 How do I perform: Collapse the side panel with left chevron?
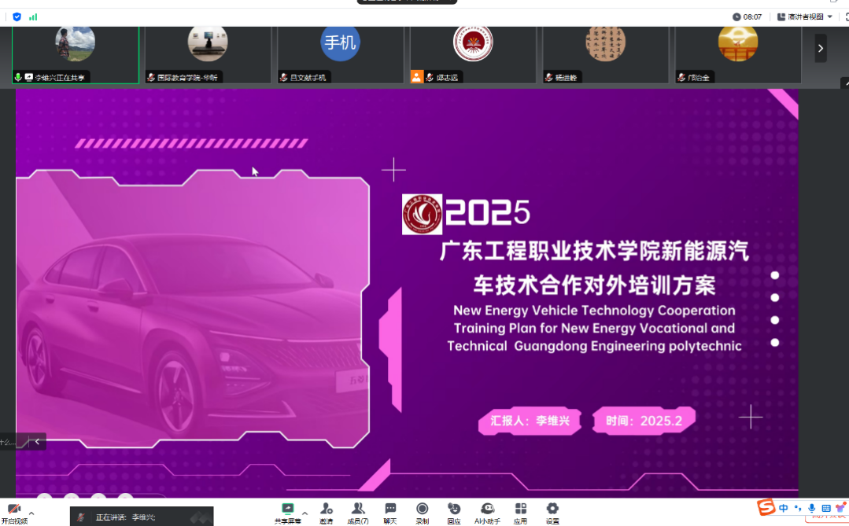click(x=37, y=442)
